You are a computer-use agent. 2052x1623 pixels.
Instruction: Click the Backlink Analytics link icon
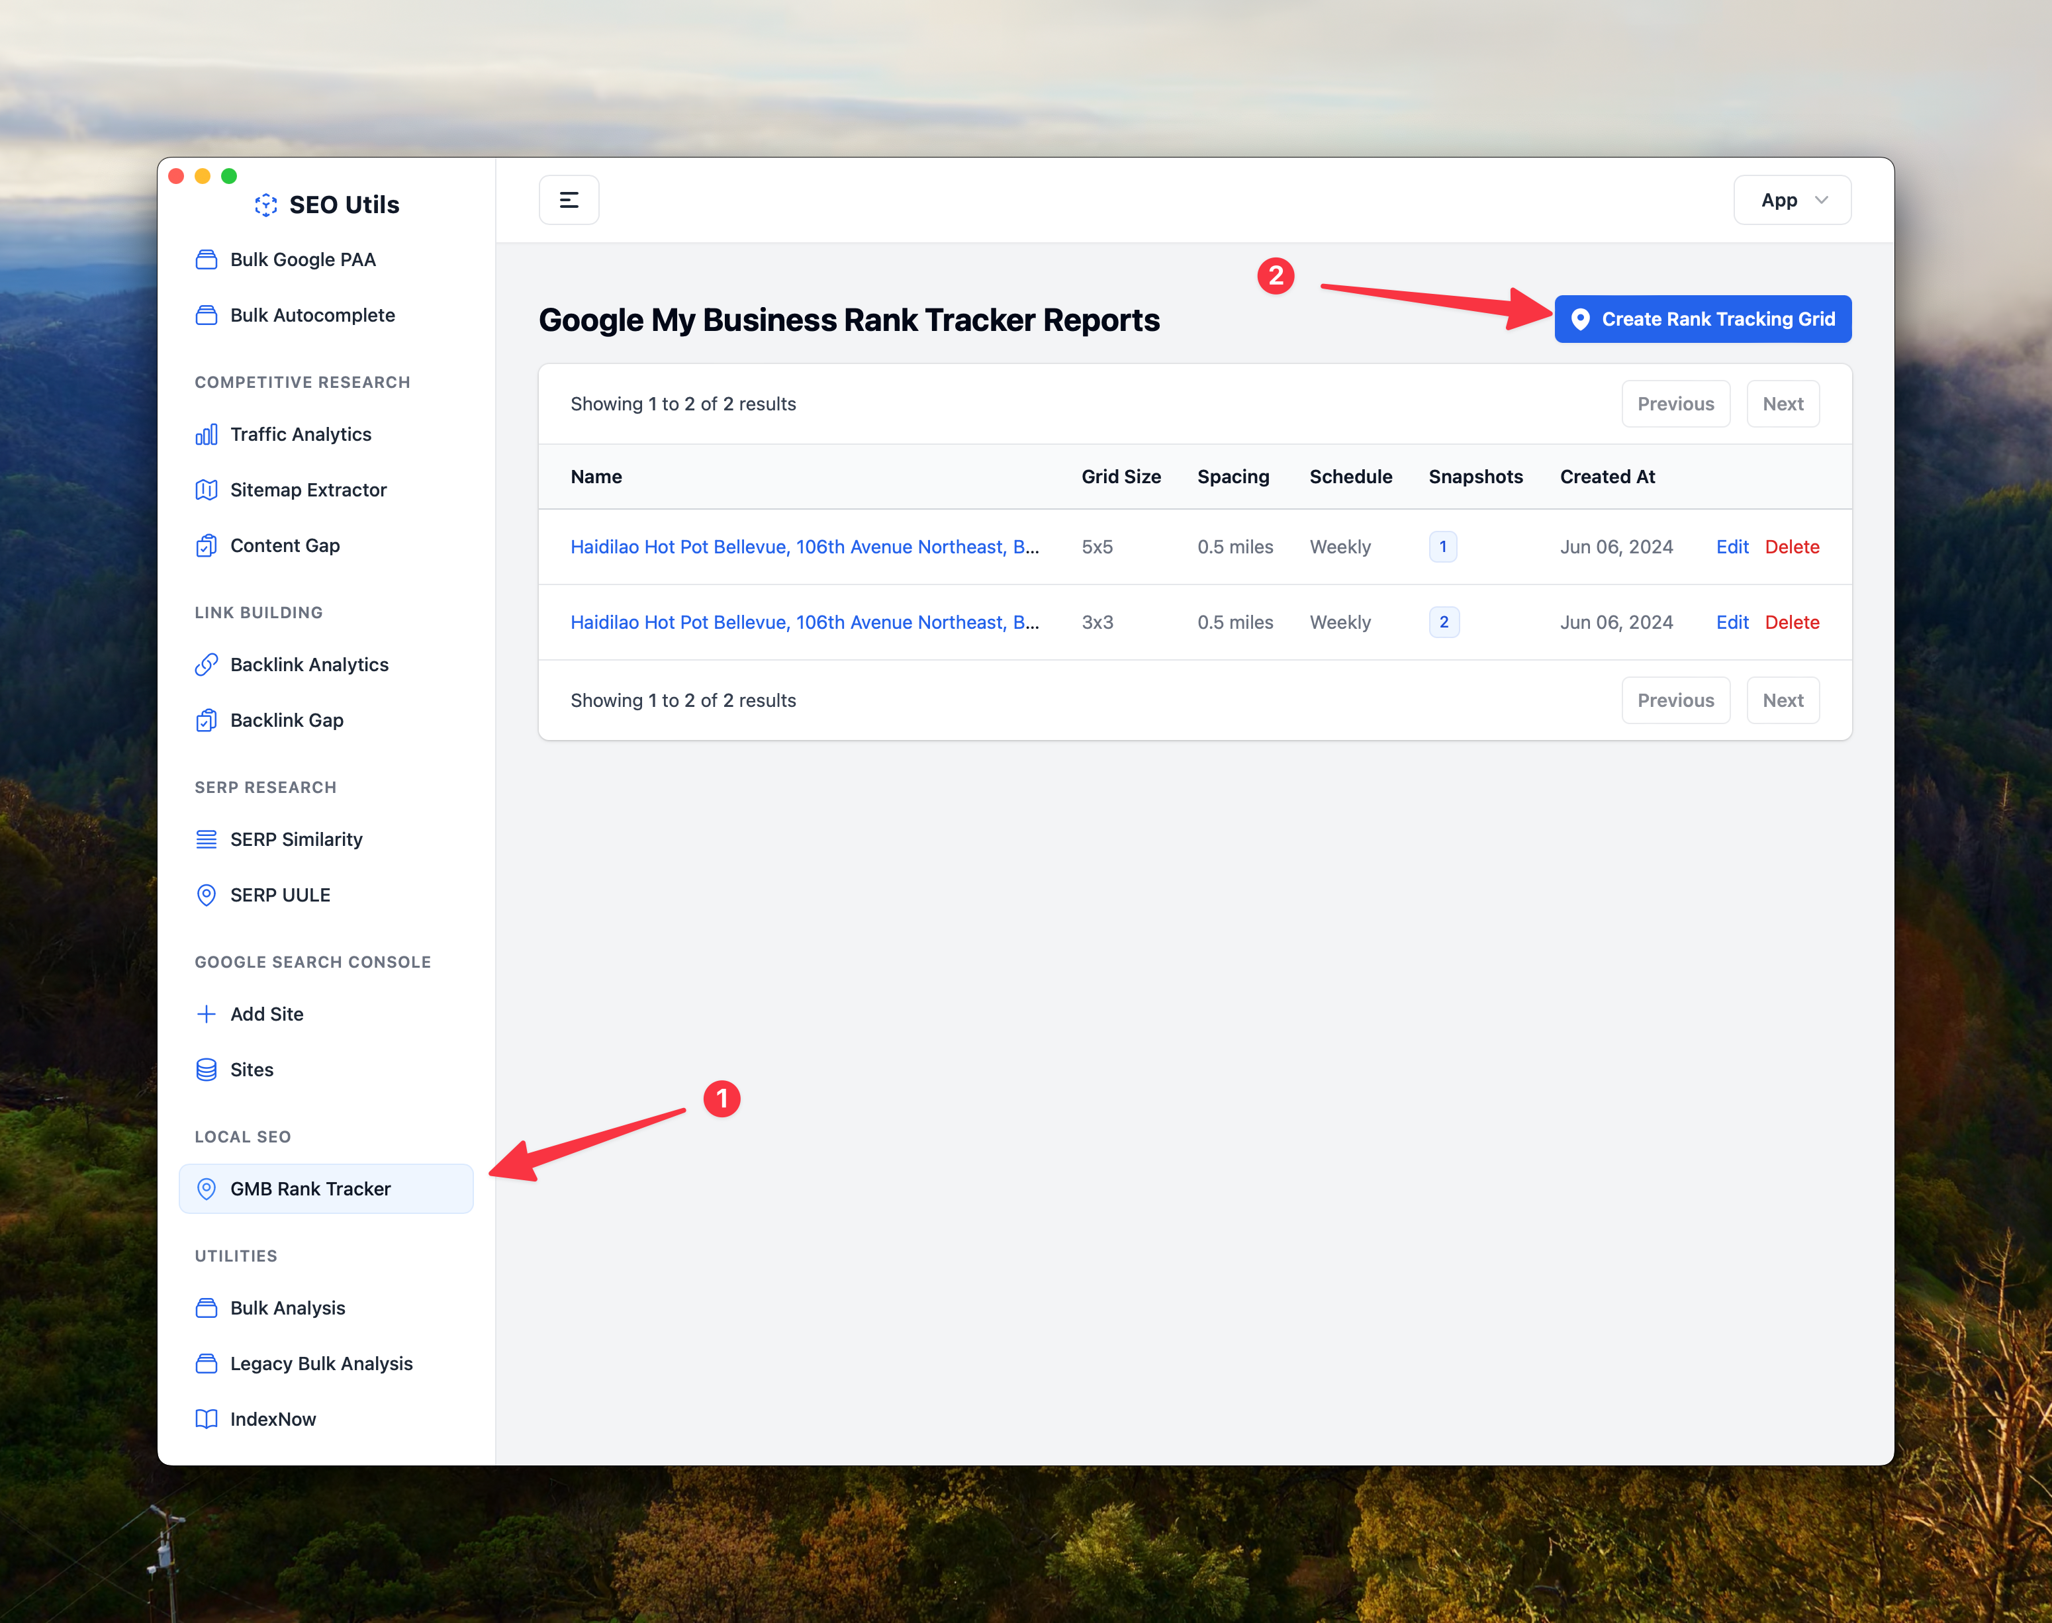click(x=206, y=665)
